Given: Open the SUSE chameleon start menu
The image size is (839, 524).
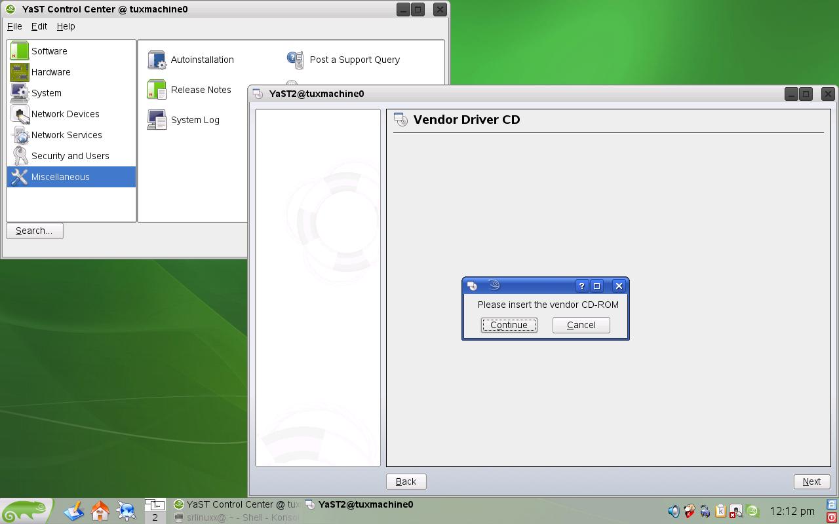Looking at the screenshot, I should coord(25,510).
